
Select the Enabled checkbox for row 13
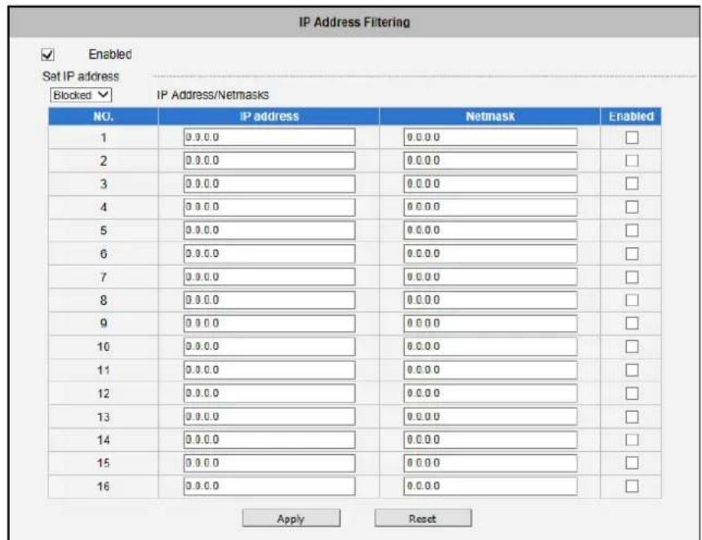(632, 417)
